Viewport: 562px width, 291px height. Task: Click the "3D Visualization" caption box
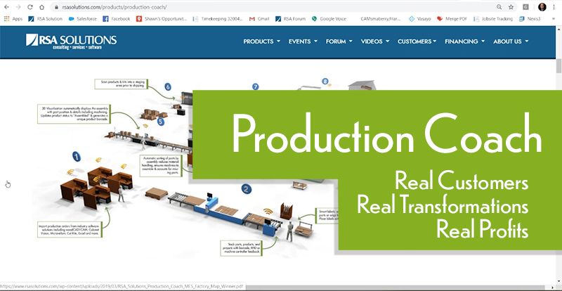(74, 114)
